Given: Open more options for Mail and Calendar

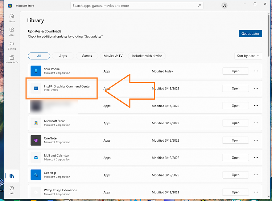Looking at the screenshot, I should click(x=256, y=158).
